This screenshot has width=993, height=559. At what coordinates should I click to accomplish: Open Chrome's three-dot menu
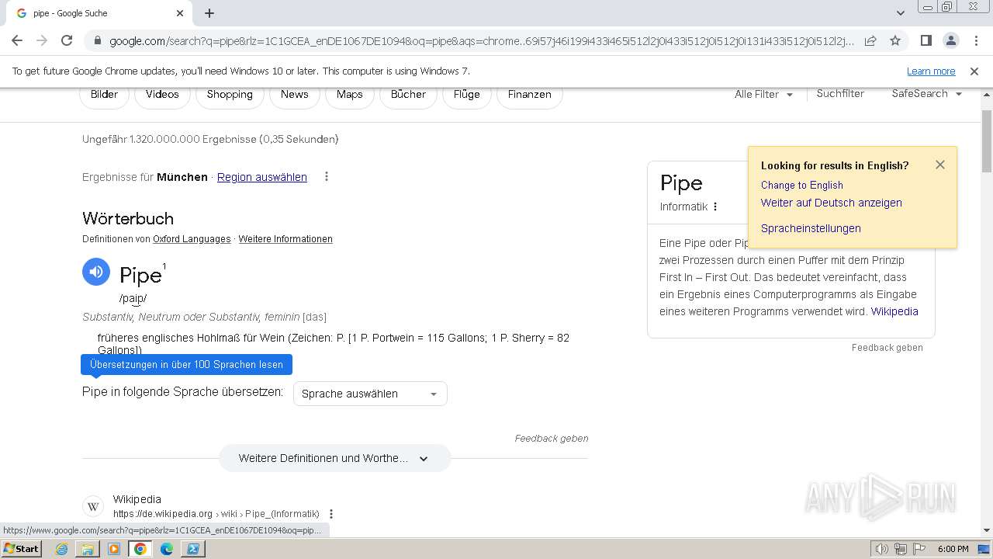[x=975, y=40]
